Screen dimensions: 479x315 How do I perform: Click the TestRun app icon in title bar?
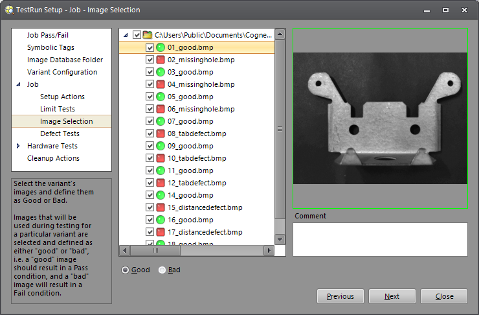click(8, 10)
